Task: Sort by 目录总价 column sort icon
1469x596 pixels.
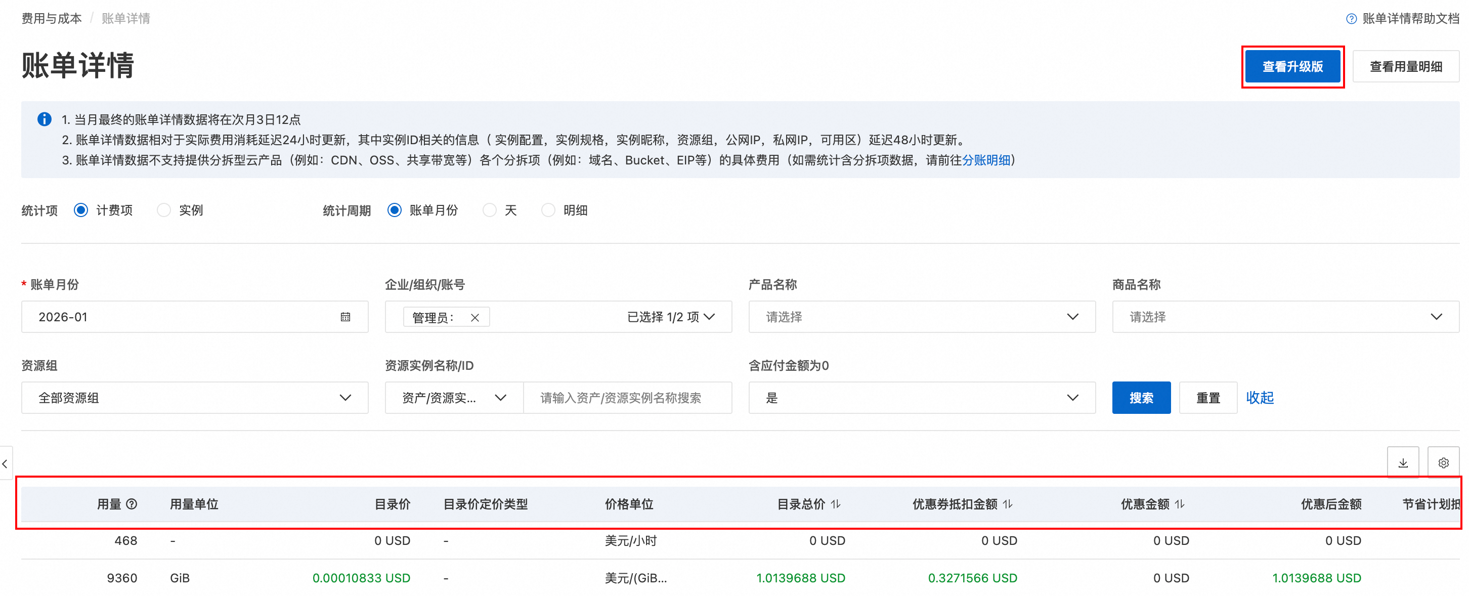Action: pyautogui.click(x=836, y=503)
